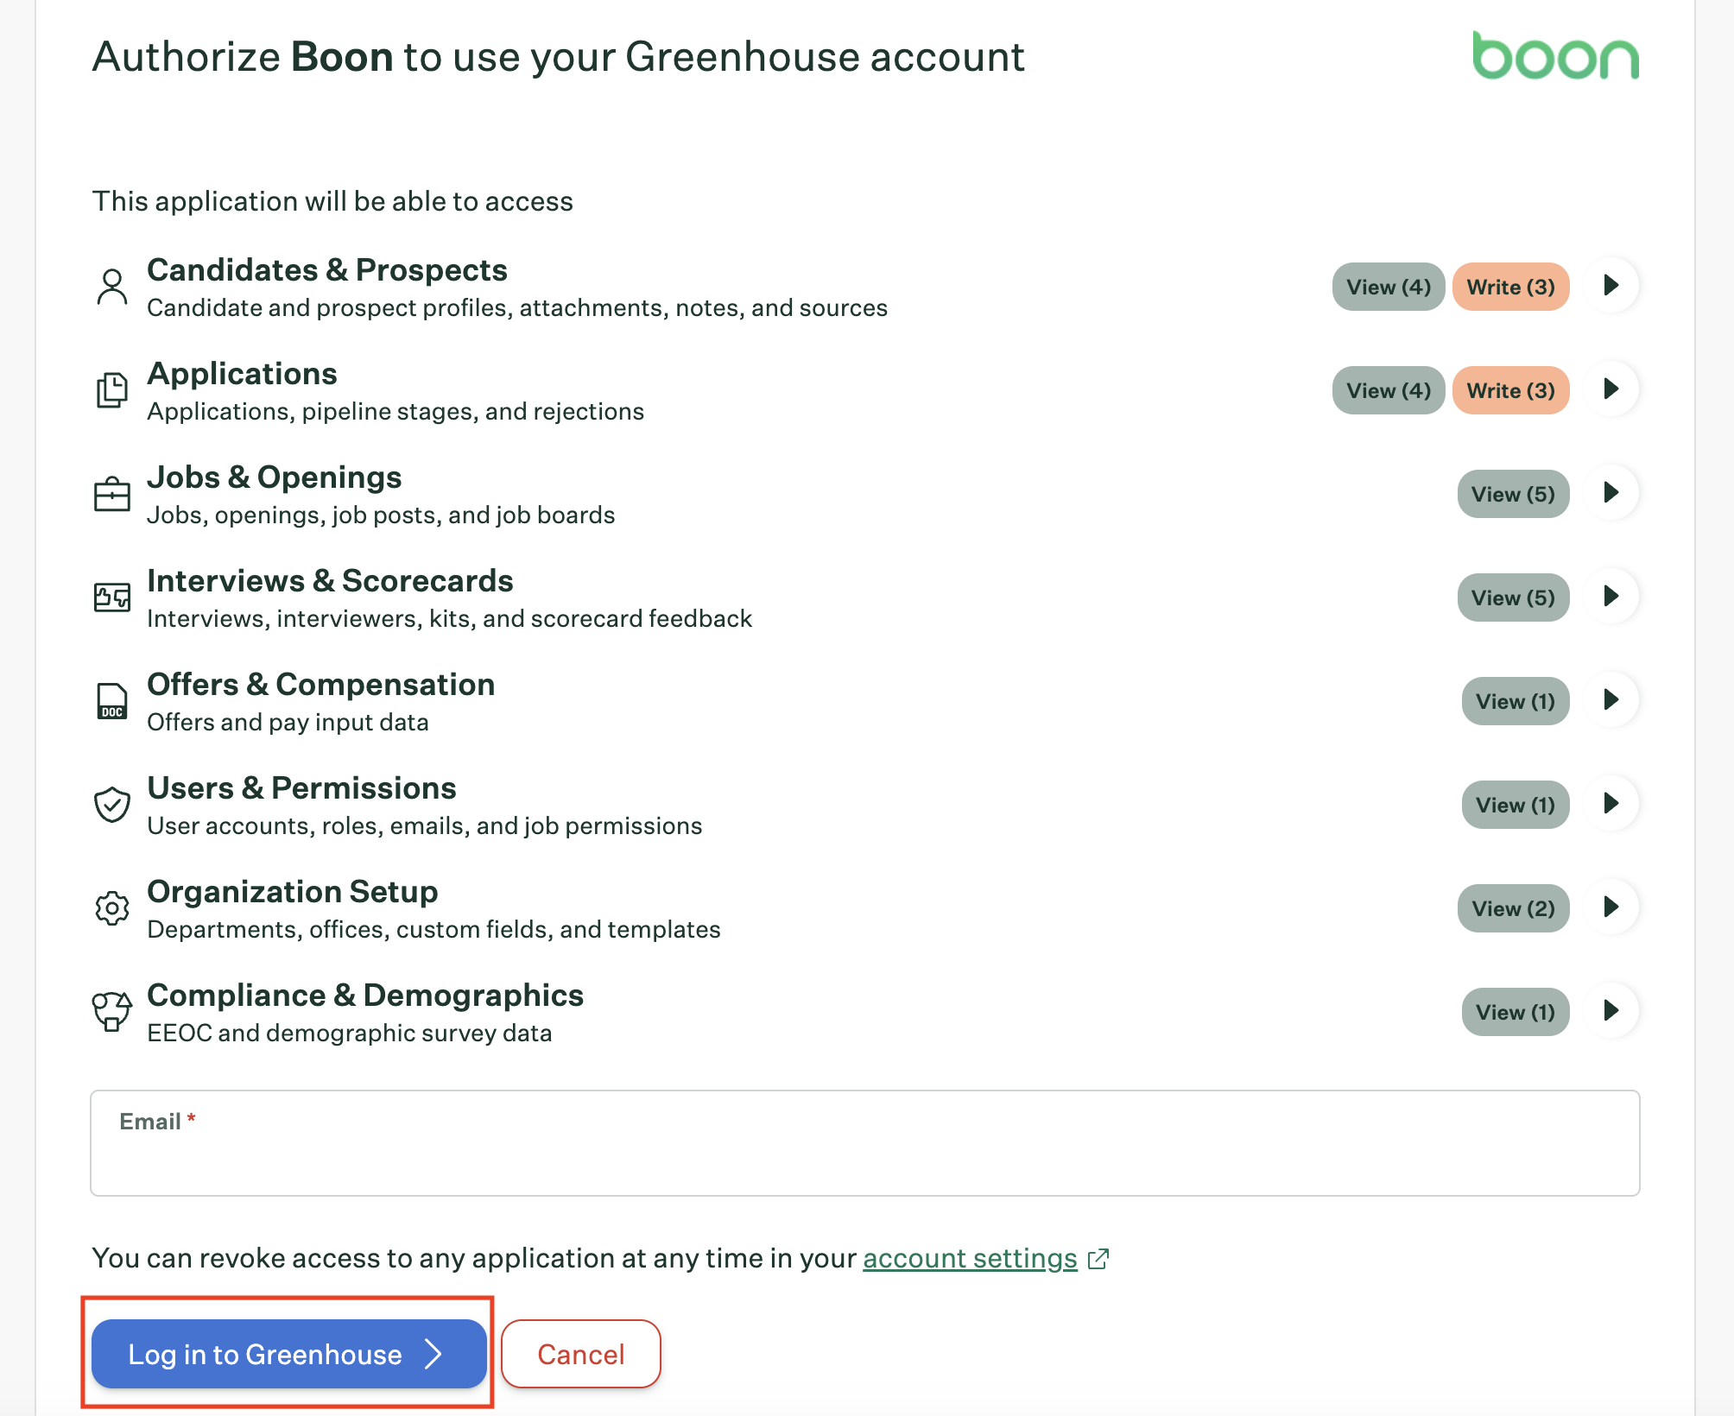Click the Candidates & Prospects person icon
This screenshot has height=1416, width=1734.
coord(112,287)
